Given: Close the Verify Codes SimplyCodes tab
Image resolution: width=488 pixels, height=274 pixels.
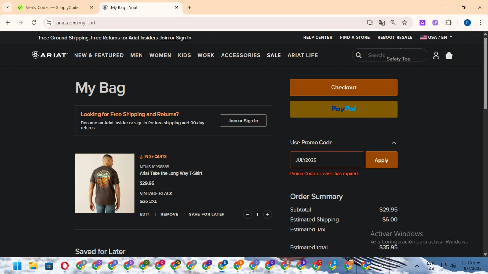Looking at the screenshot, I should [91, 7].
